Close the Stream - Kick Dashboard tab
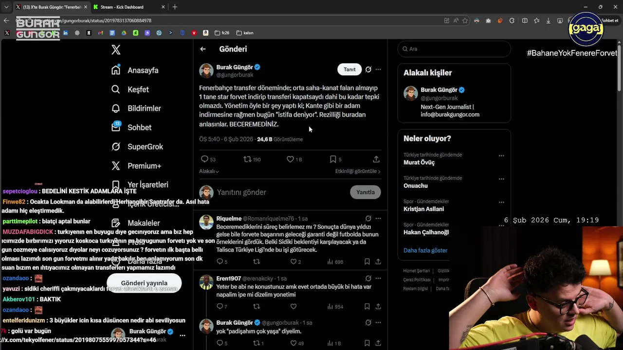 pyautogui.click(x=162, y=7)
